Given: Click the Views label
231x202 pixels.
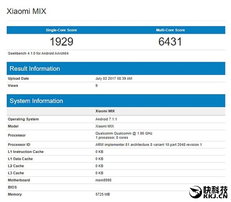Looking at the screenshot, I should 13,85.
